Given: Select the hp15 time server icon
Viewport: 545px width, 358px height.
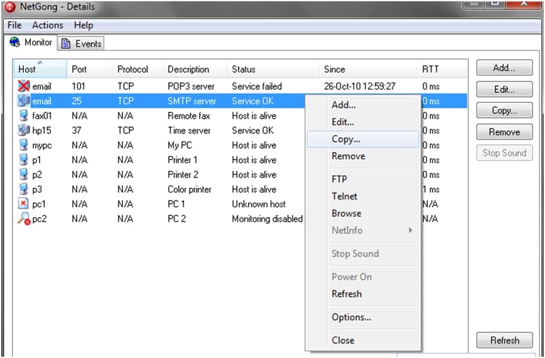Looking at the screenshot, I should click(x=24, y=131).
